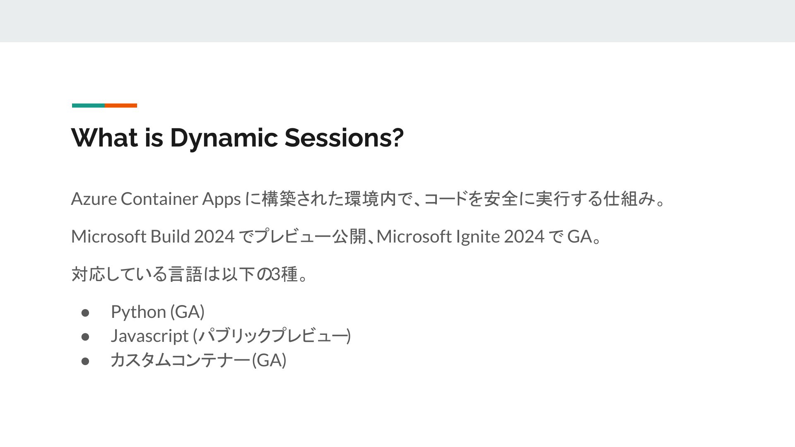Image resolution: width=795 pixels, height=447 pixels.
Task: Click the bullet dot before カスタムコンテナー
Action: pos(85,360)
